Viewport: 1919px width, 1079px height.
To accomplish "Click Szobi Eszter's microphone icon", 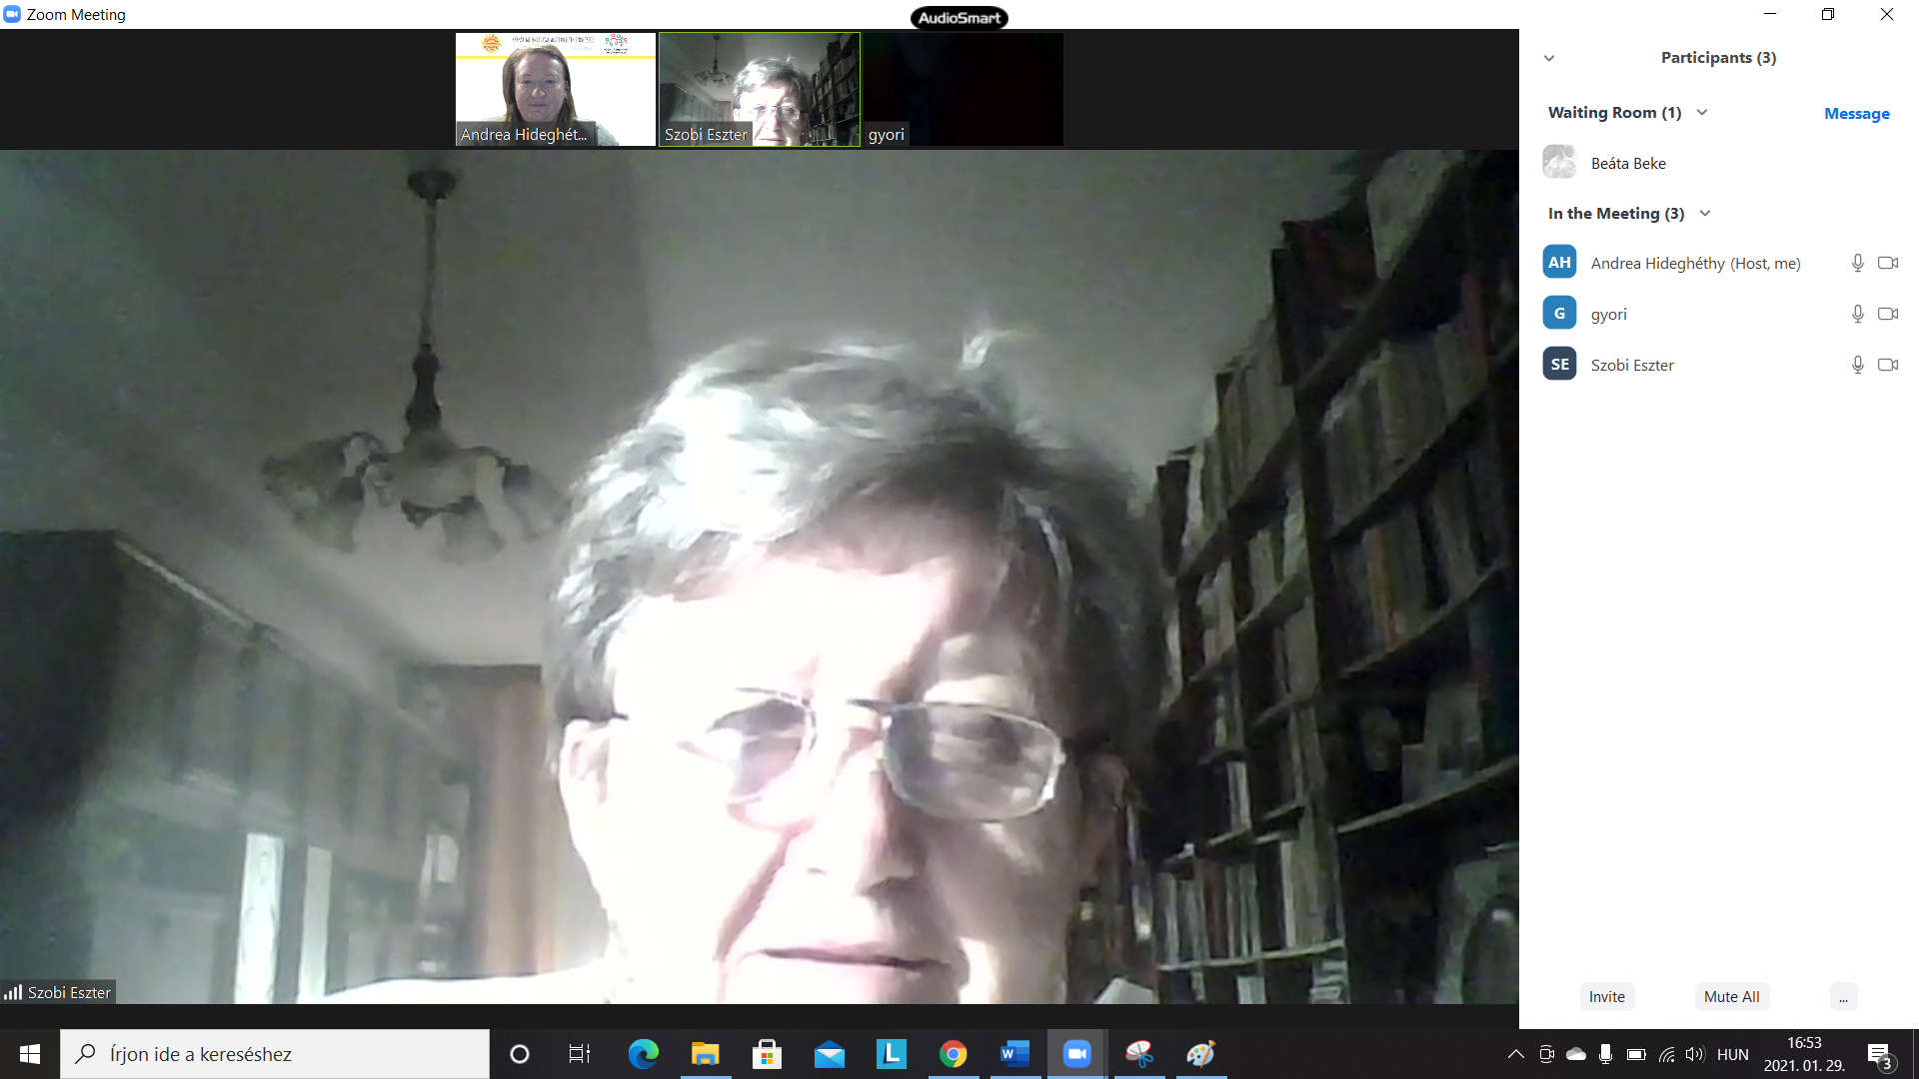I will 1857,365.
